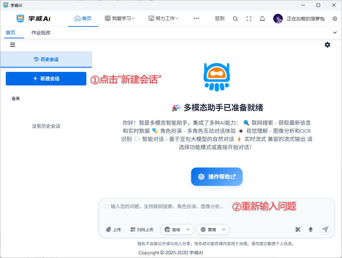The width and height of the screenshot is (342, 258).
Task: Start voice input with microphone icon
Action: tap(311, 230)
